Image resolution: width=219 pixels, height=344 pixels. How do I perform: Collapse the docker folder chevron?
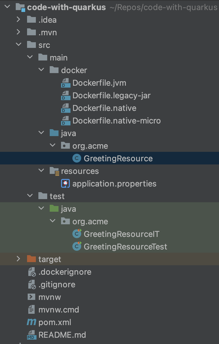(x=41, y=70)
